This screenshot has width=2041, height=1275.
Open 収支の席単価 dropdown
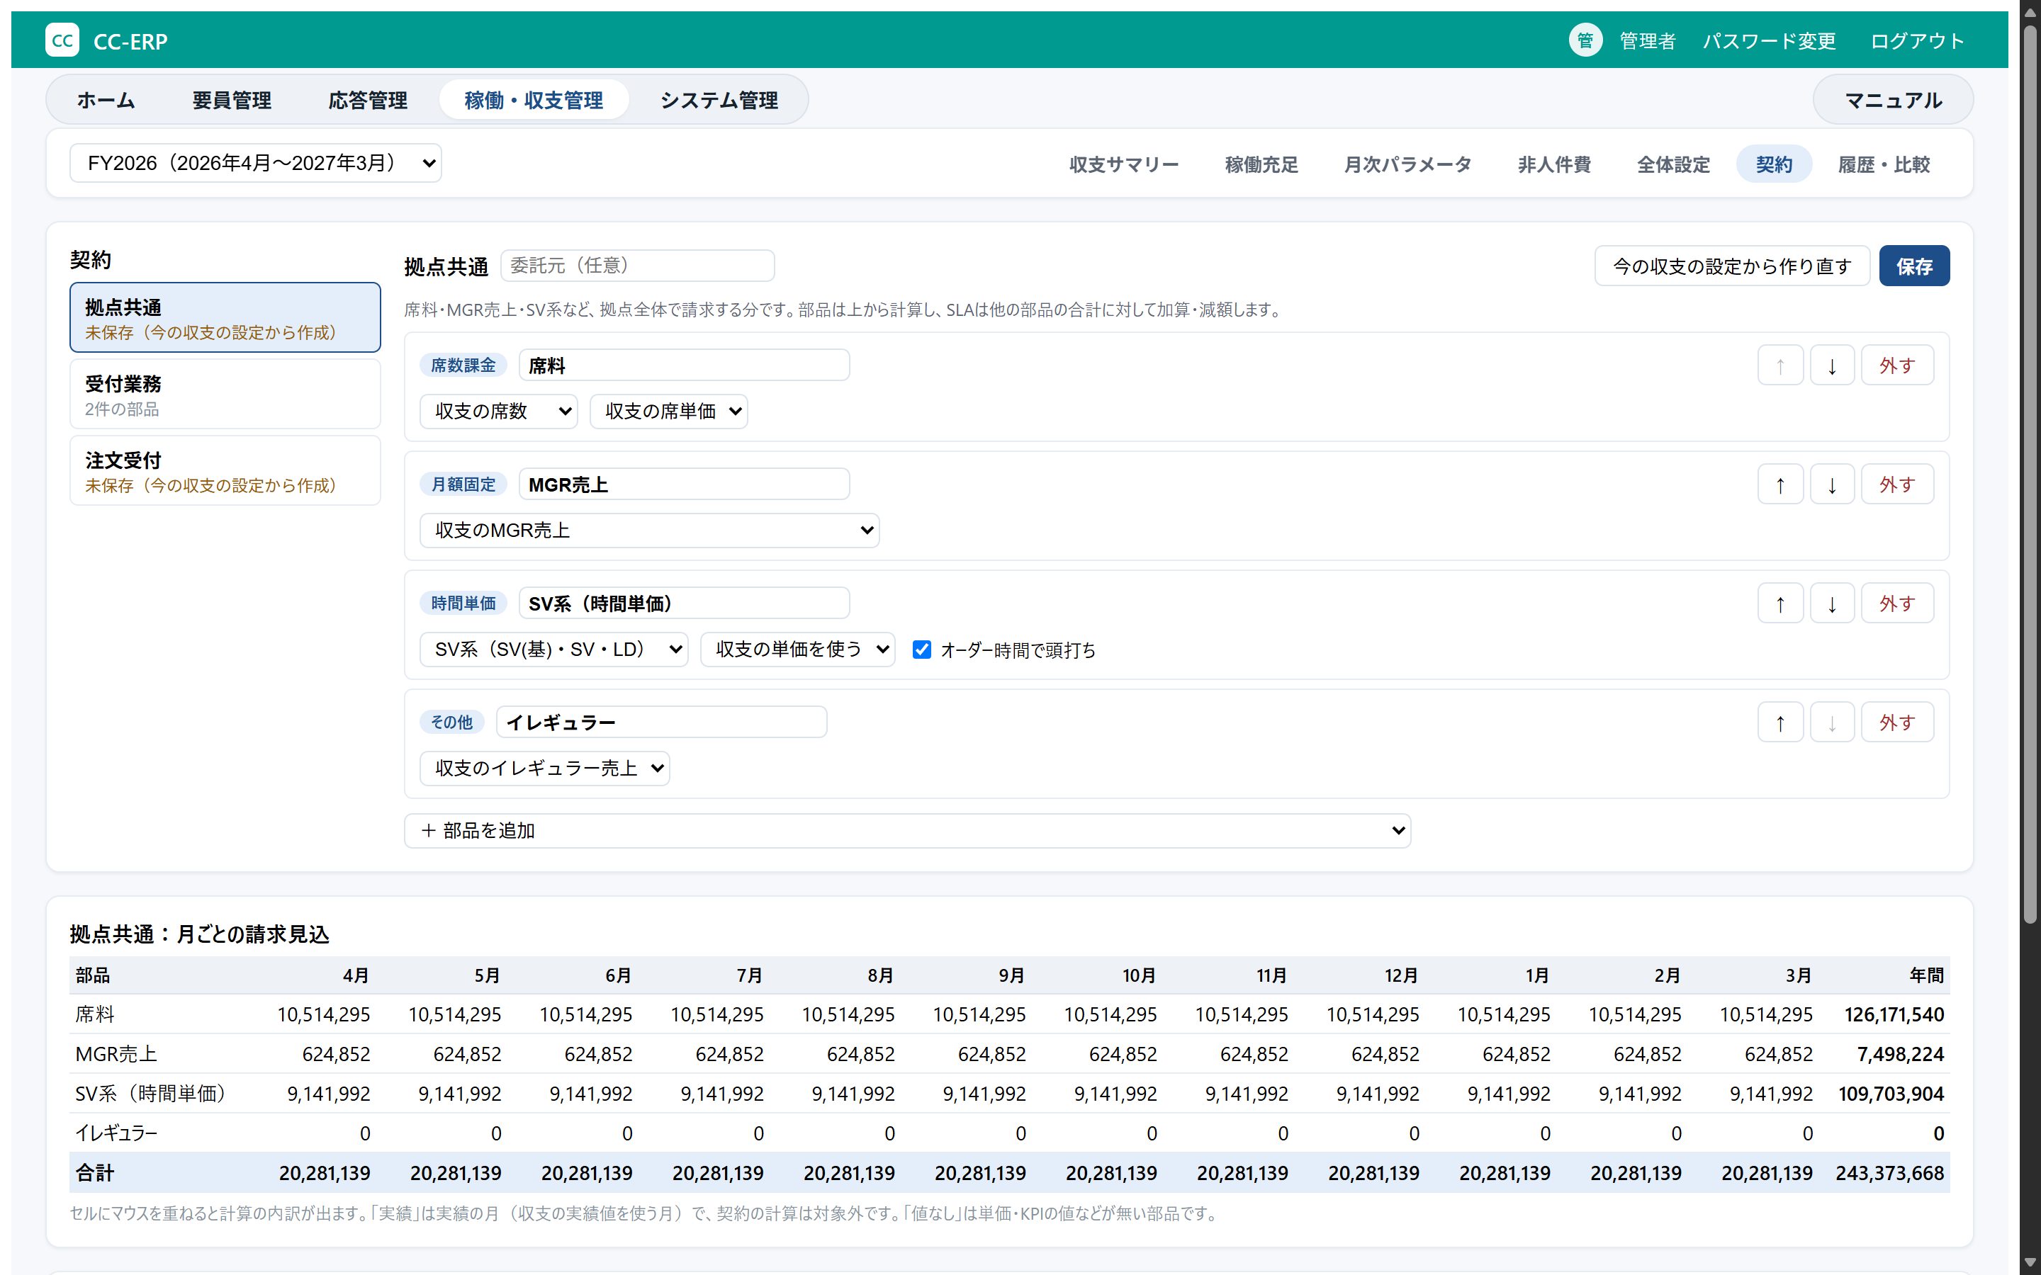pyautogui.click(x=668, y=411)
